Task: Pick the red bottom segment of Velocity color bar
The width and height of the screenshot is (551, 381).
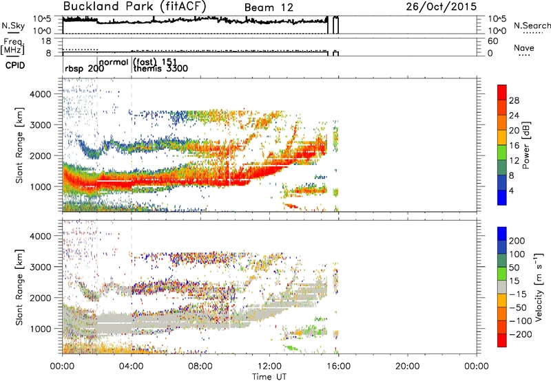Action: 502,340
